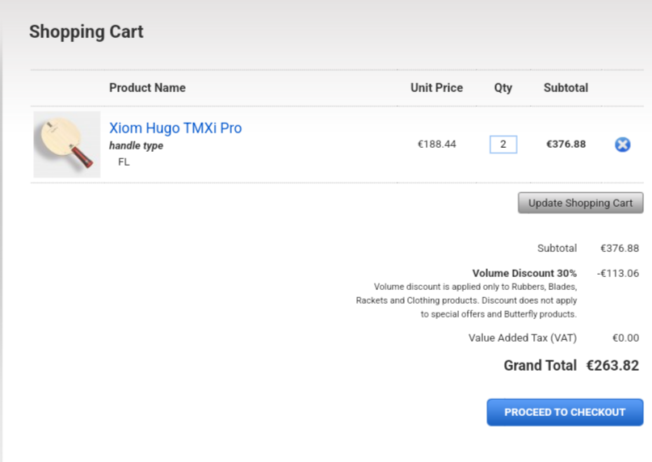652x462 pixels.
Task: Click the Product Name column header
Action: [x=147, y=88]
